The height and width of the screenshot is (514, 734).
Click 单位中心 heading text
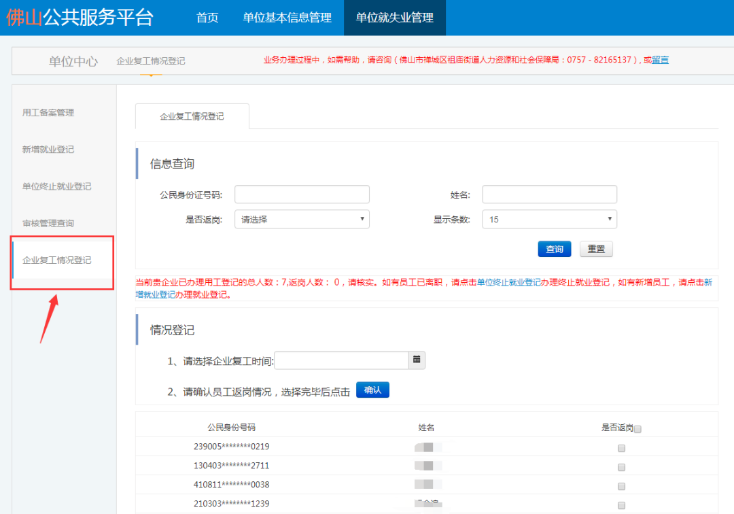pyautogui.click(x=73, y=61)
